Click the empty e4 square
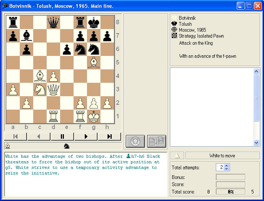 coord(67,76)
